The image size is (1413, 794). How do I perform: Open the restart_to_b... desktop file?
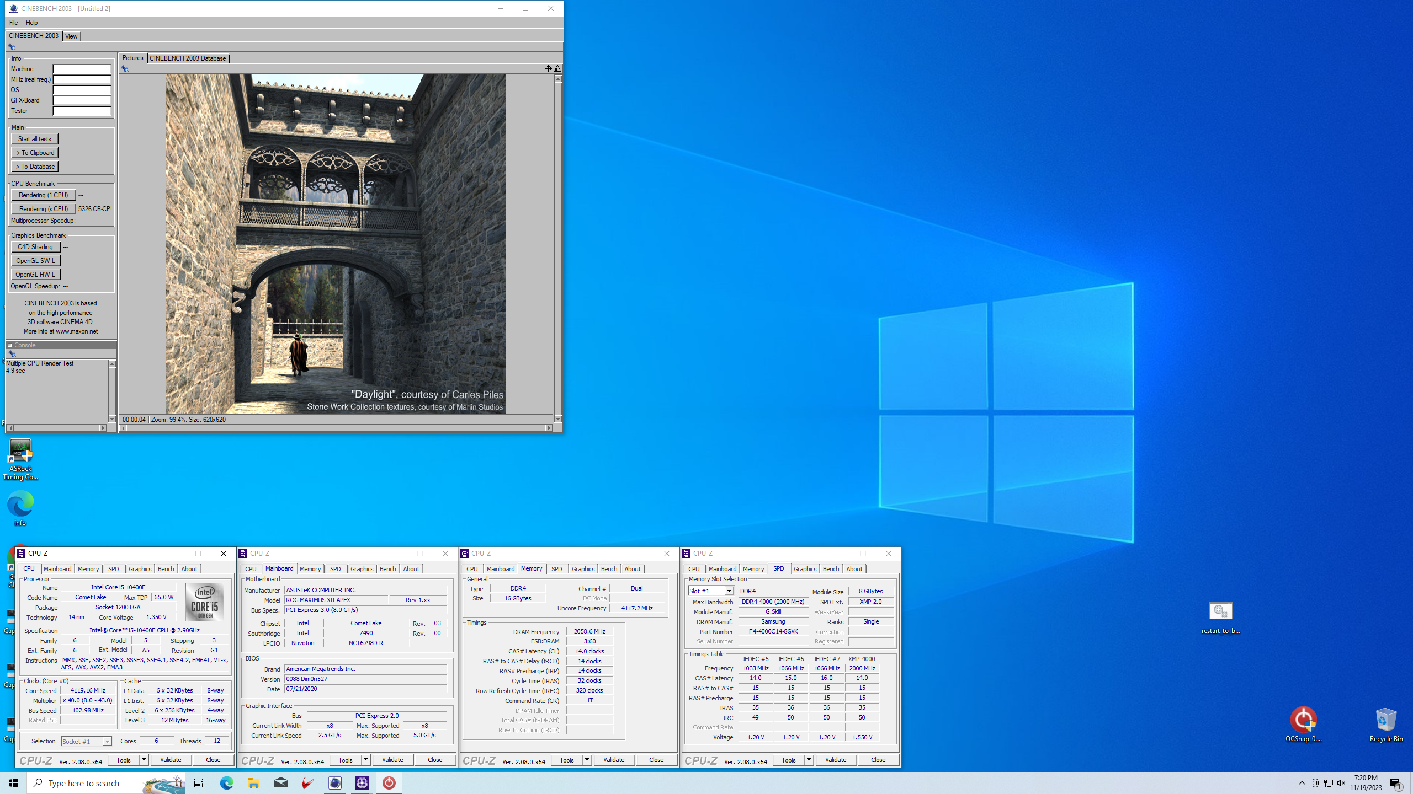click(x=1220, y=618)
